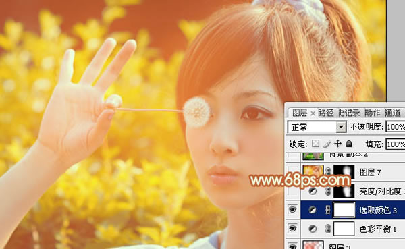Select the 色彩平衡 1 layer name
The image size is (405, 249).
(378, 229)
